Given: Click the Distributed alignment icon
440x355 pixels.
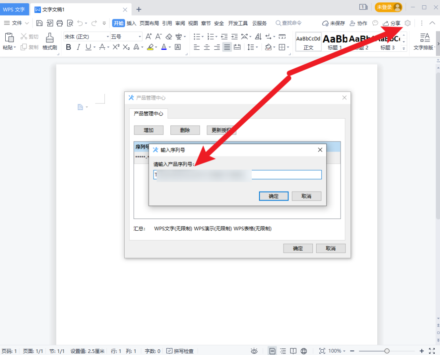Looking at the screenshot, I should [237, 47].
